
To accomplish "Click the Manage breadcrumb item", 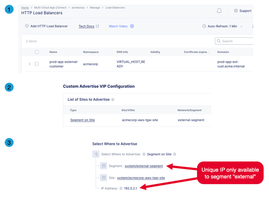I will [x=94, y=8].
